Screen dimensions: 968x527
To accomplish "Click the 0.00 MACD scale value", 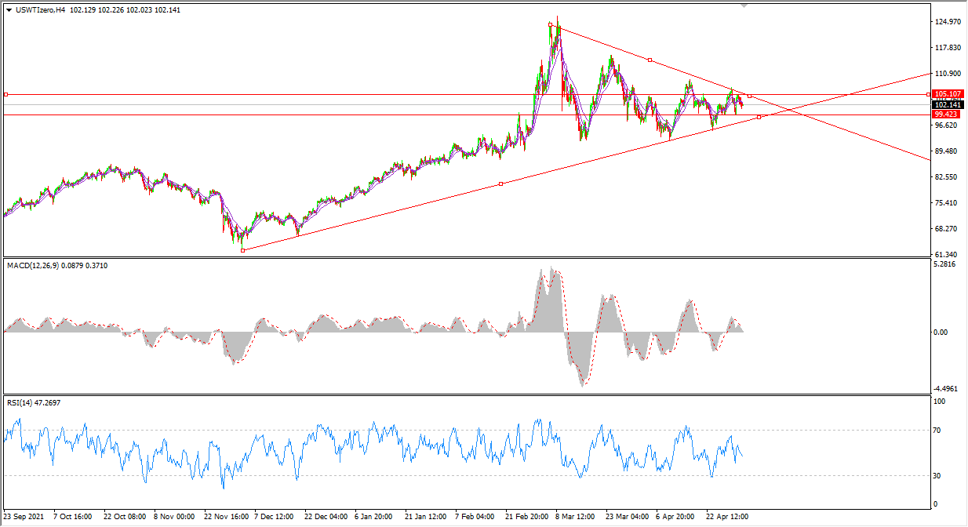I will click(942, 332).
